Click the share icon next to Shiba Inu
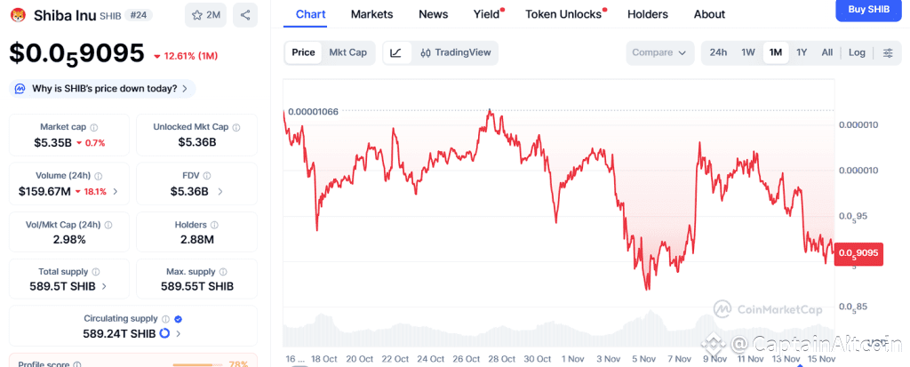Viewport: 910px width, 367px height. (245, 14)
